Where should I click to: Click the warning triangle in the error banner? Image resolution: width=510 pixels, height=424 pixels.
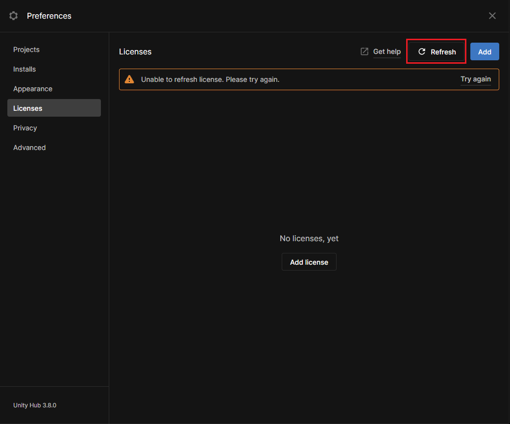130,78
